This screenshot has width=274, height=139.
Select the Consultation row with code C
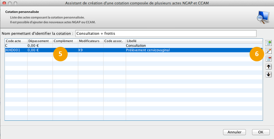coord(134,46)
